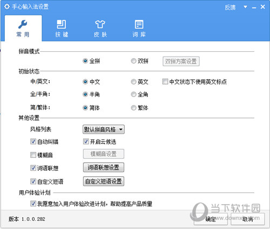Open the 词库 dictionary icon tab
The height and width of the screenshot is (229, 270).
139,29
